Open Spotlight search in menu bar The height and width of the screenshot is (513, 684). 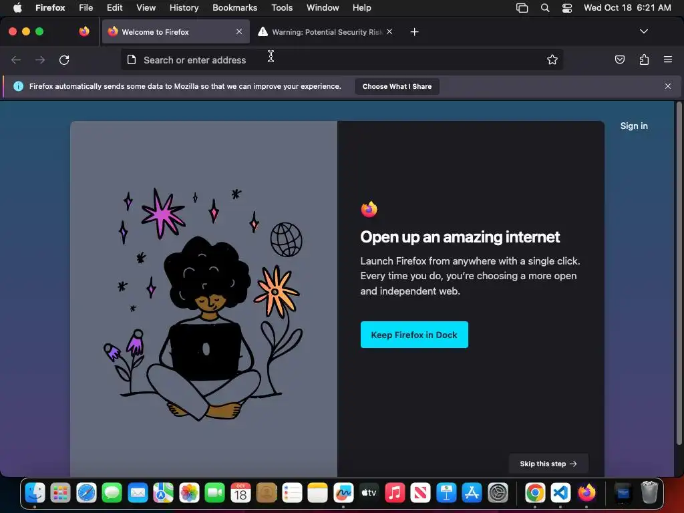tap(545, 7)
